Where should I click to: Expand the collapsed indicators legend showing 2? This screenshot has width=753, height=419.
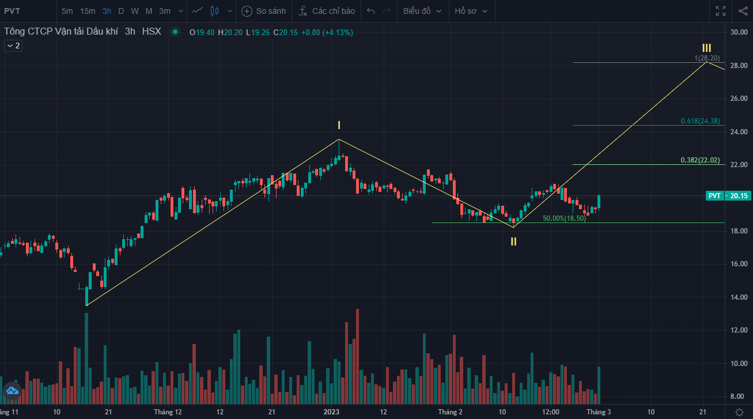13,46
